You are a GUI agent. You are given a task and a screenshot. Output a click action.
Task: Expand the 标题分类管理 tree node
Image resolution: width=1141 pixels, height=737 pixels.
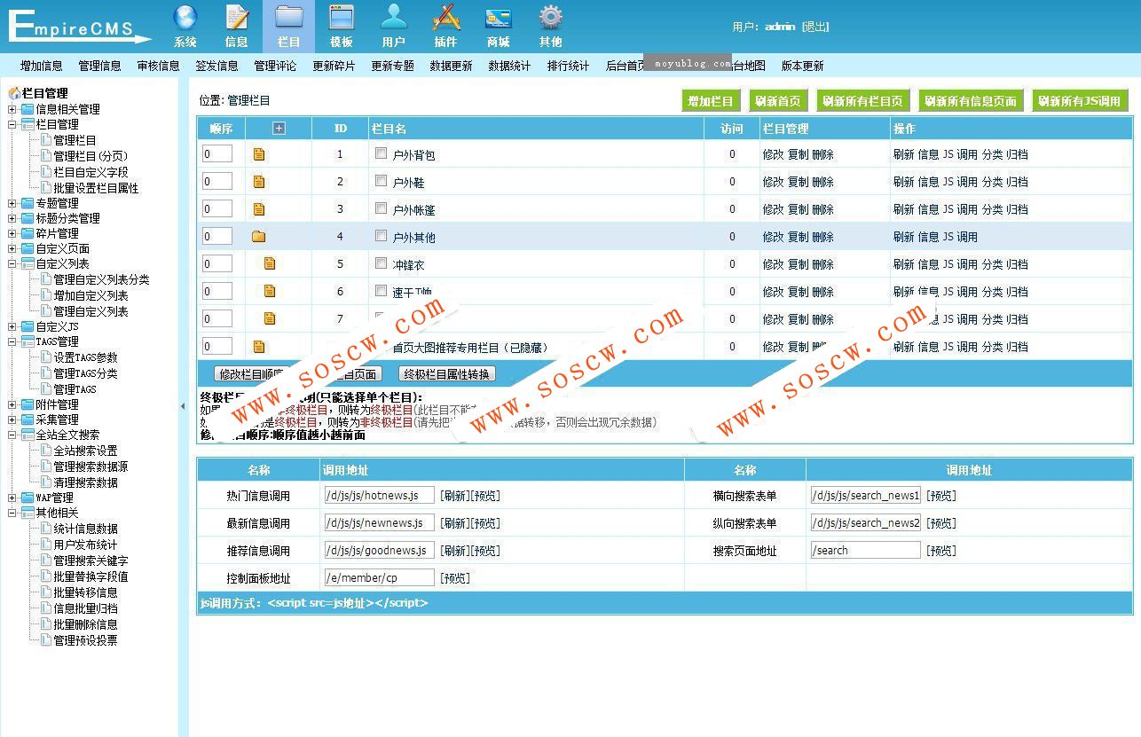pos(12,218)
